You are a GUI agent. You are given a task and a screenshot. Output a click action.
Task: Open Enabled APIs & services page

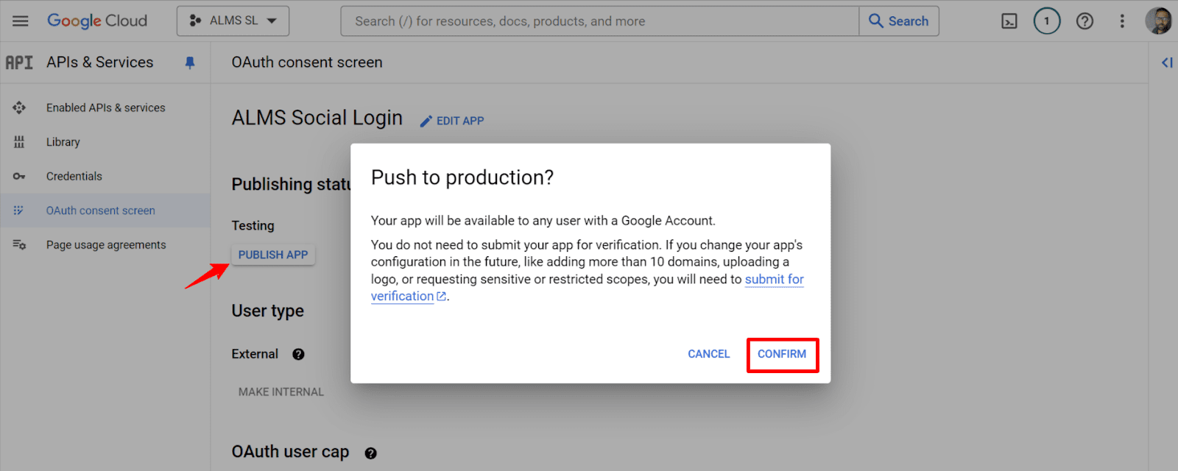point(105,107)
